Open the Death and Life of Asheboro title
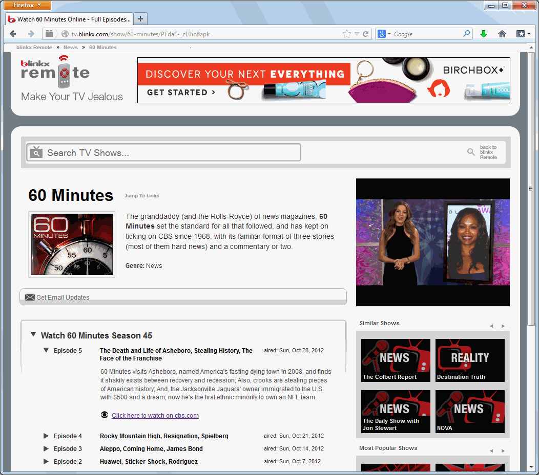The height and width of the screenshot is (475, 539). click(176, 354)
